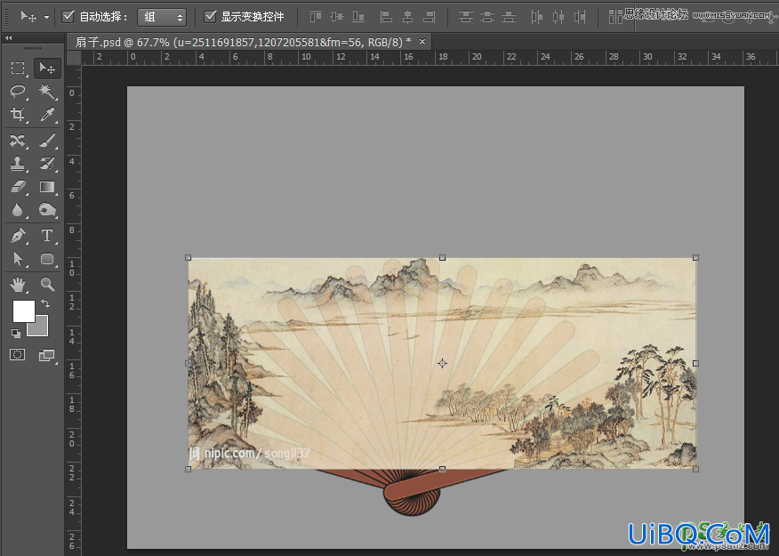Swap foreground and background colors

(x=45, y=302)
